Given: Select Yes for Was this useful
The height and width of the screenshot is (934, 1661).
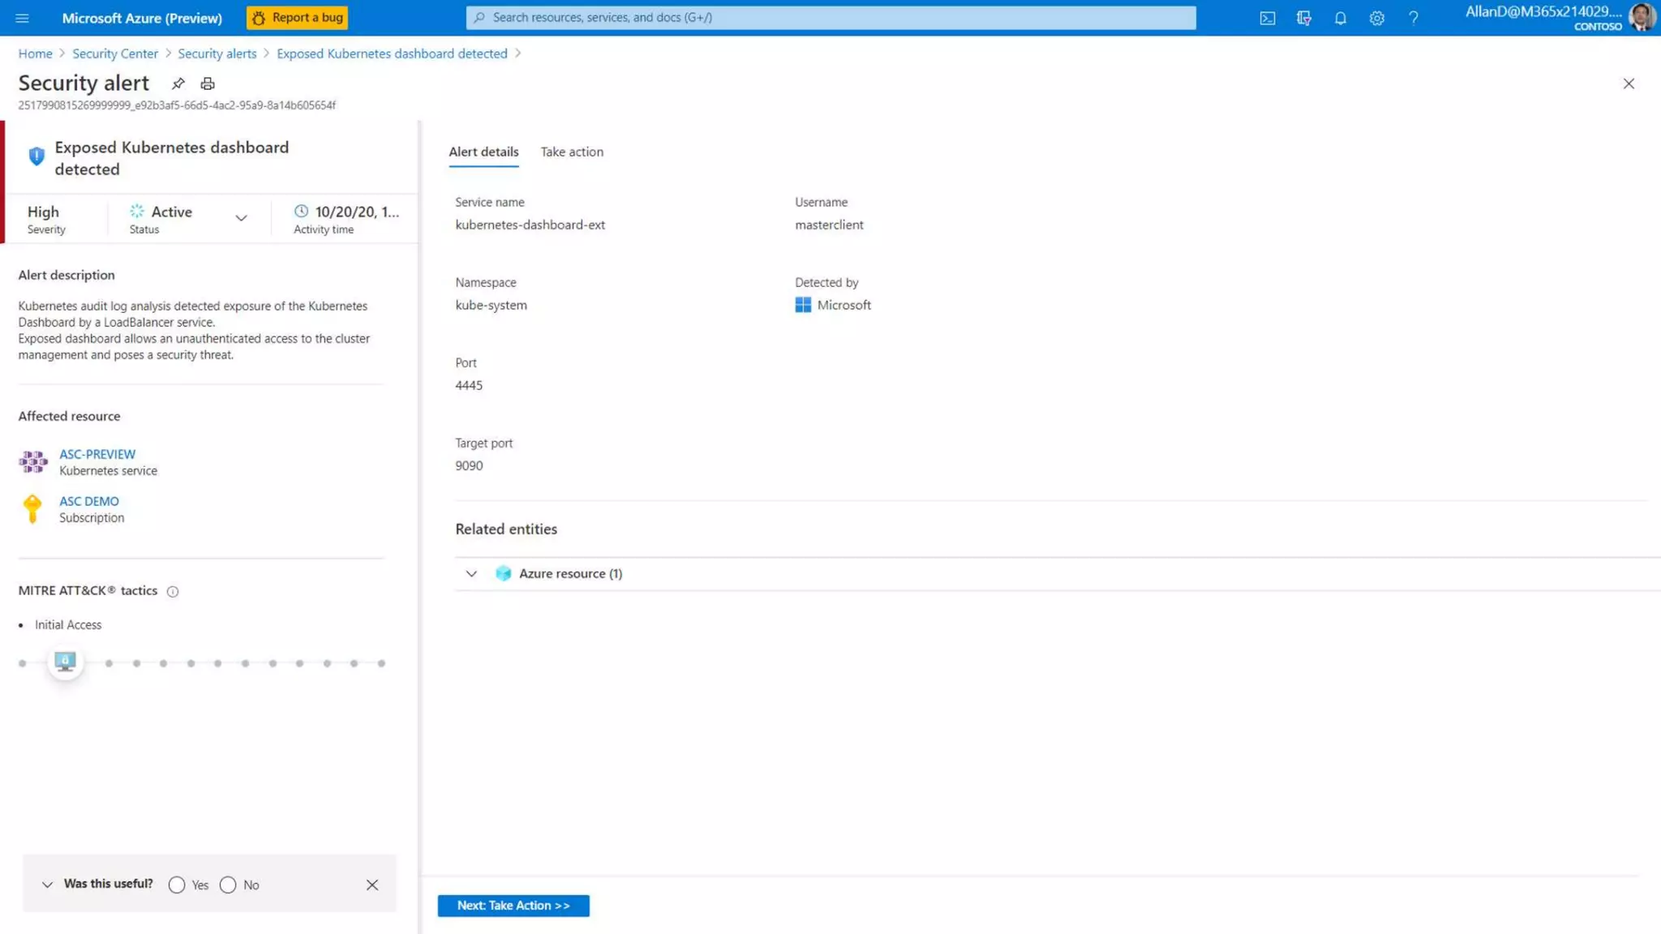Looking at the screenshot, I should pyautogui.click(x=177, y=885).
